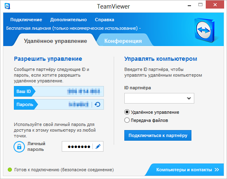Close the TeamViewer window

(215, 4)
